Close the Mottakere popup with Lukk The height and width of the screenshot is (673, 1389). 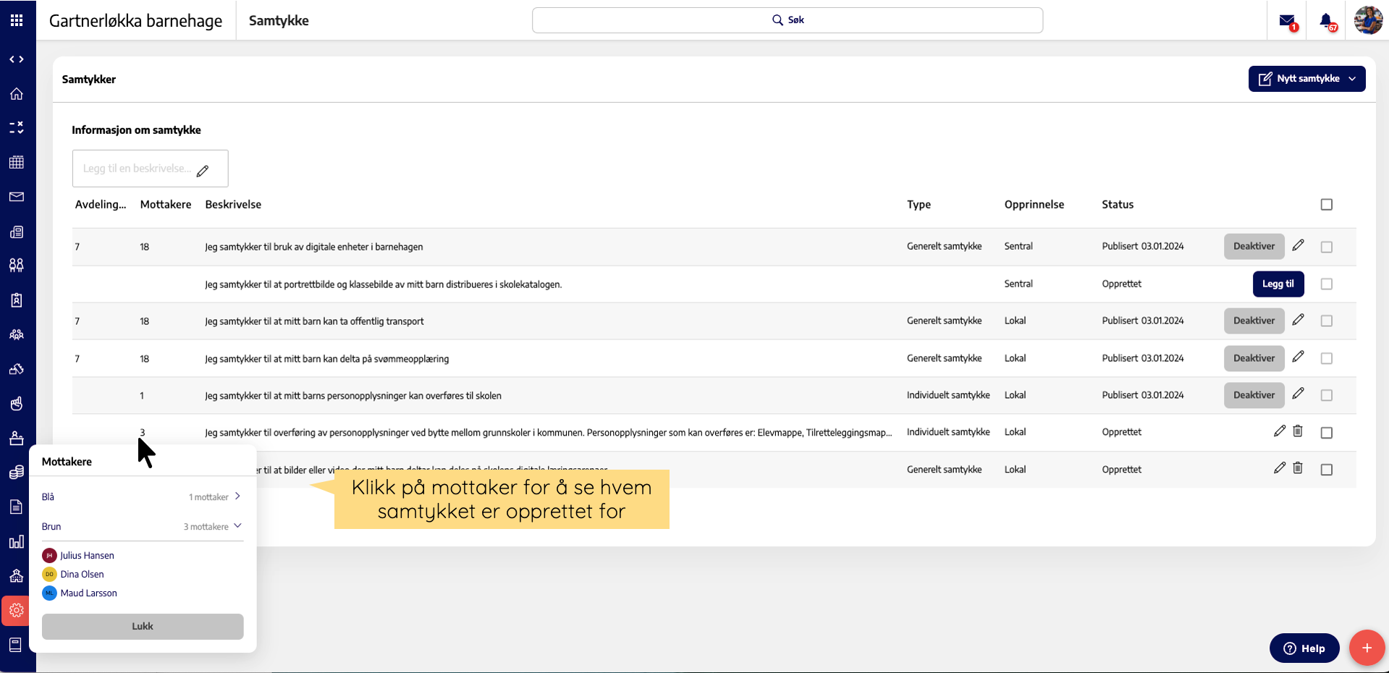point(143,627)
